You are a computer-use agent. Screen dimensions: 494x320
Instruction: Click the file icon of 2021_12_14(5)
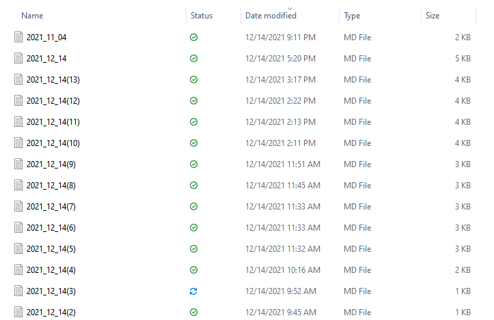pos(18,249)
